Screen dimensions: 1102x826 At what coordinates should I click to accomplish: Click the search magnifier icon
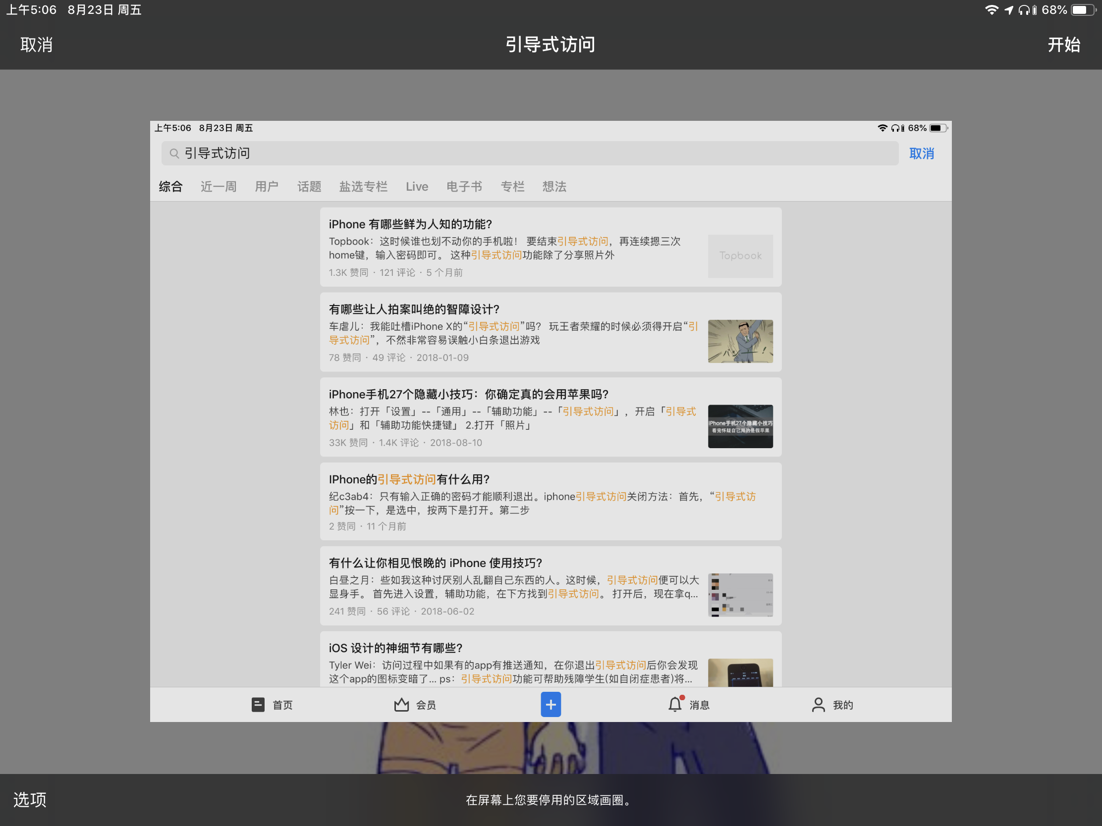click(174, 154)
